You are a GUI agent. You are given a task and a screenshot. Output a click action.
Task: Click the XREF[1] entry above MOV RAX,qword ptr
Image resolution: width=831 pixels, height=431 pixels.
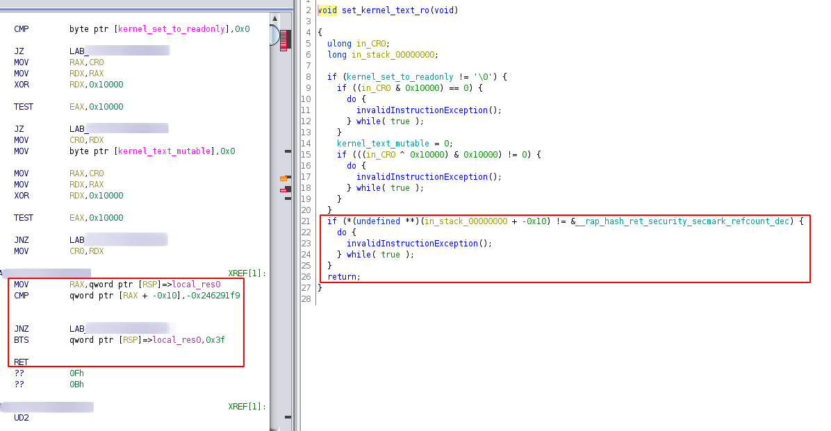point(247,273)
